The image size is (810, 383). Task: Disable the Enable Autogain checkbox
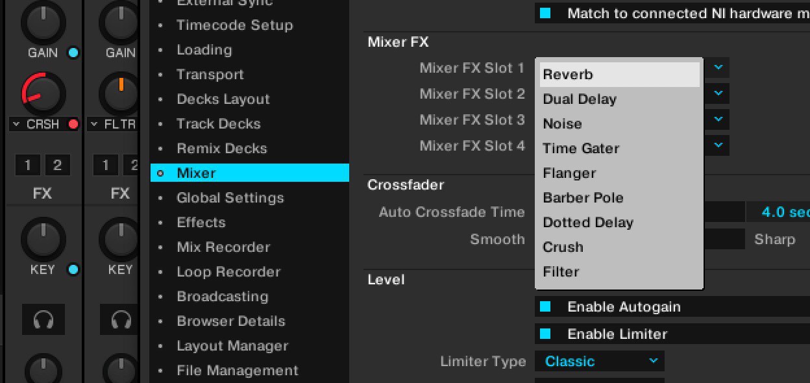point(545,306)
